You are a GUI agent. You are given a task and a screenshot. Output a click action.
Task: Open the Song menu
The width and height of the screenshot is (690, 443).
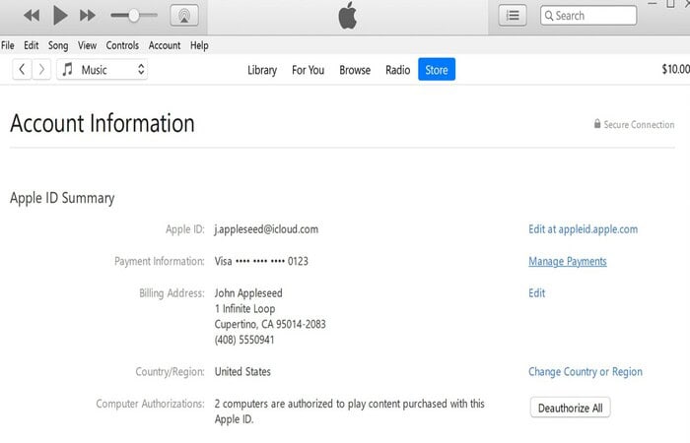click(x=58, y=45)
